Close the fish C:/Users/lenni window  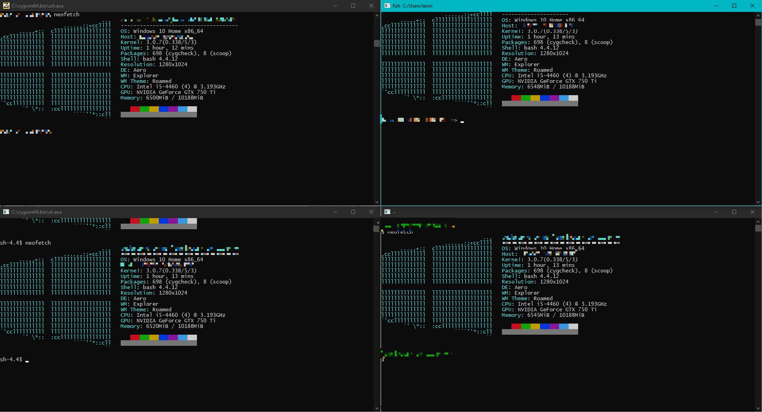(x=752, y=6)
